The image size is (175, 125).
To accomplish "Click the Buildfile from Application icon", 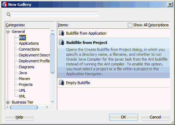I will coord(61,33).
